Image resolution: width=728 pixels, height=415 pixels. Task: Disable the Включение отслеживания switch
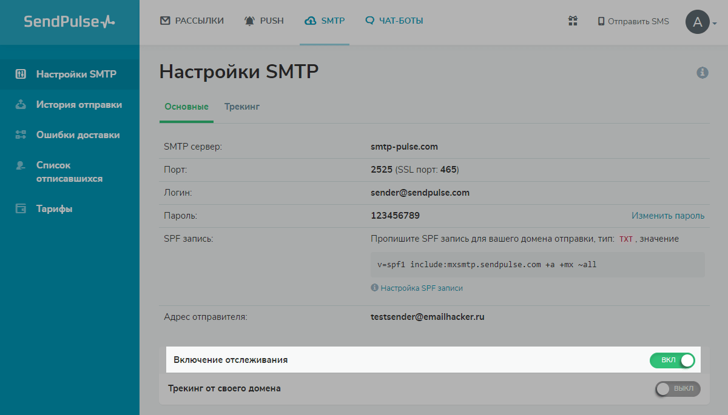672,360
